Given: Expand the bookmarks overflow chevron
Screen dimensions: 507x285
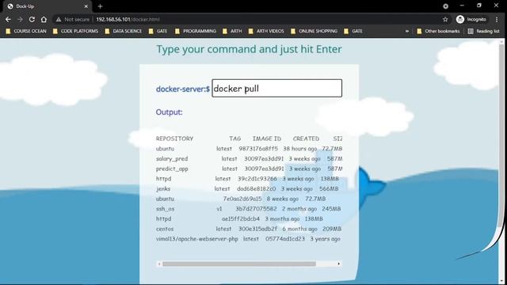Looking at the screenshot, I should click(406, 31).
